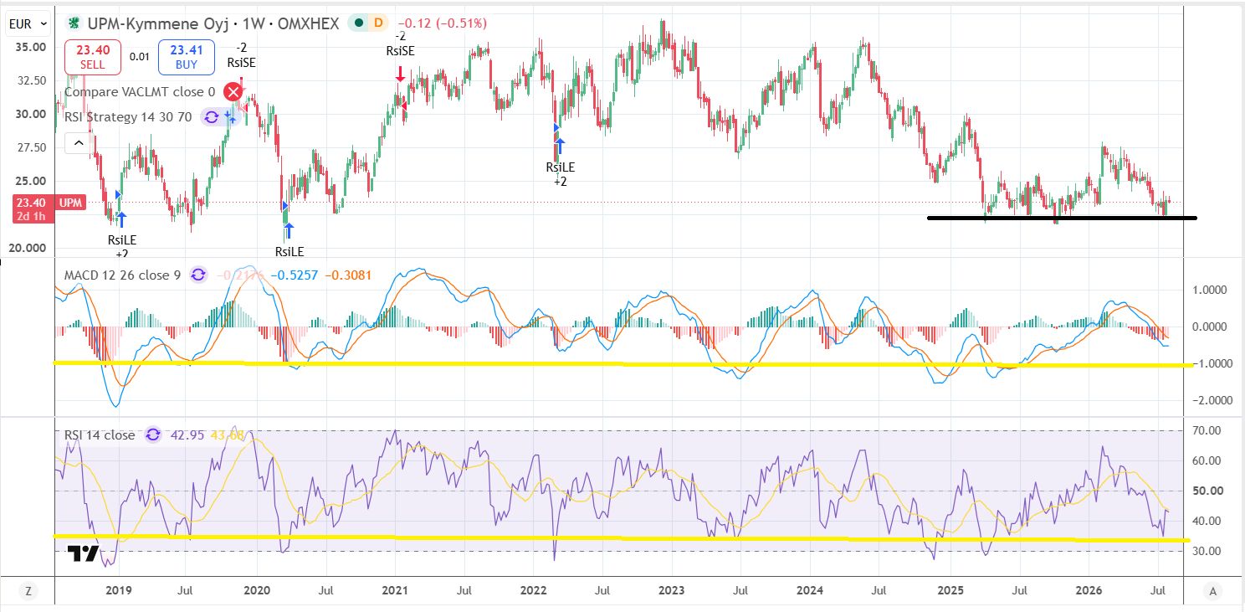This screenshot has width=1245, height=612.
Task: Select the RSI 14 close legend
Action: point(100,435)
